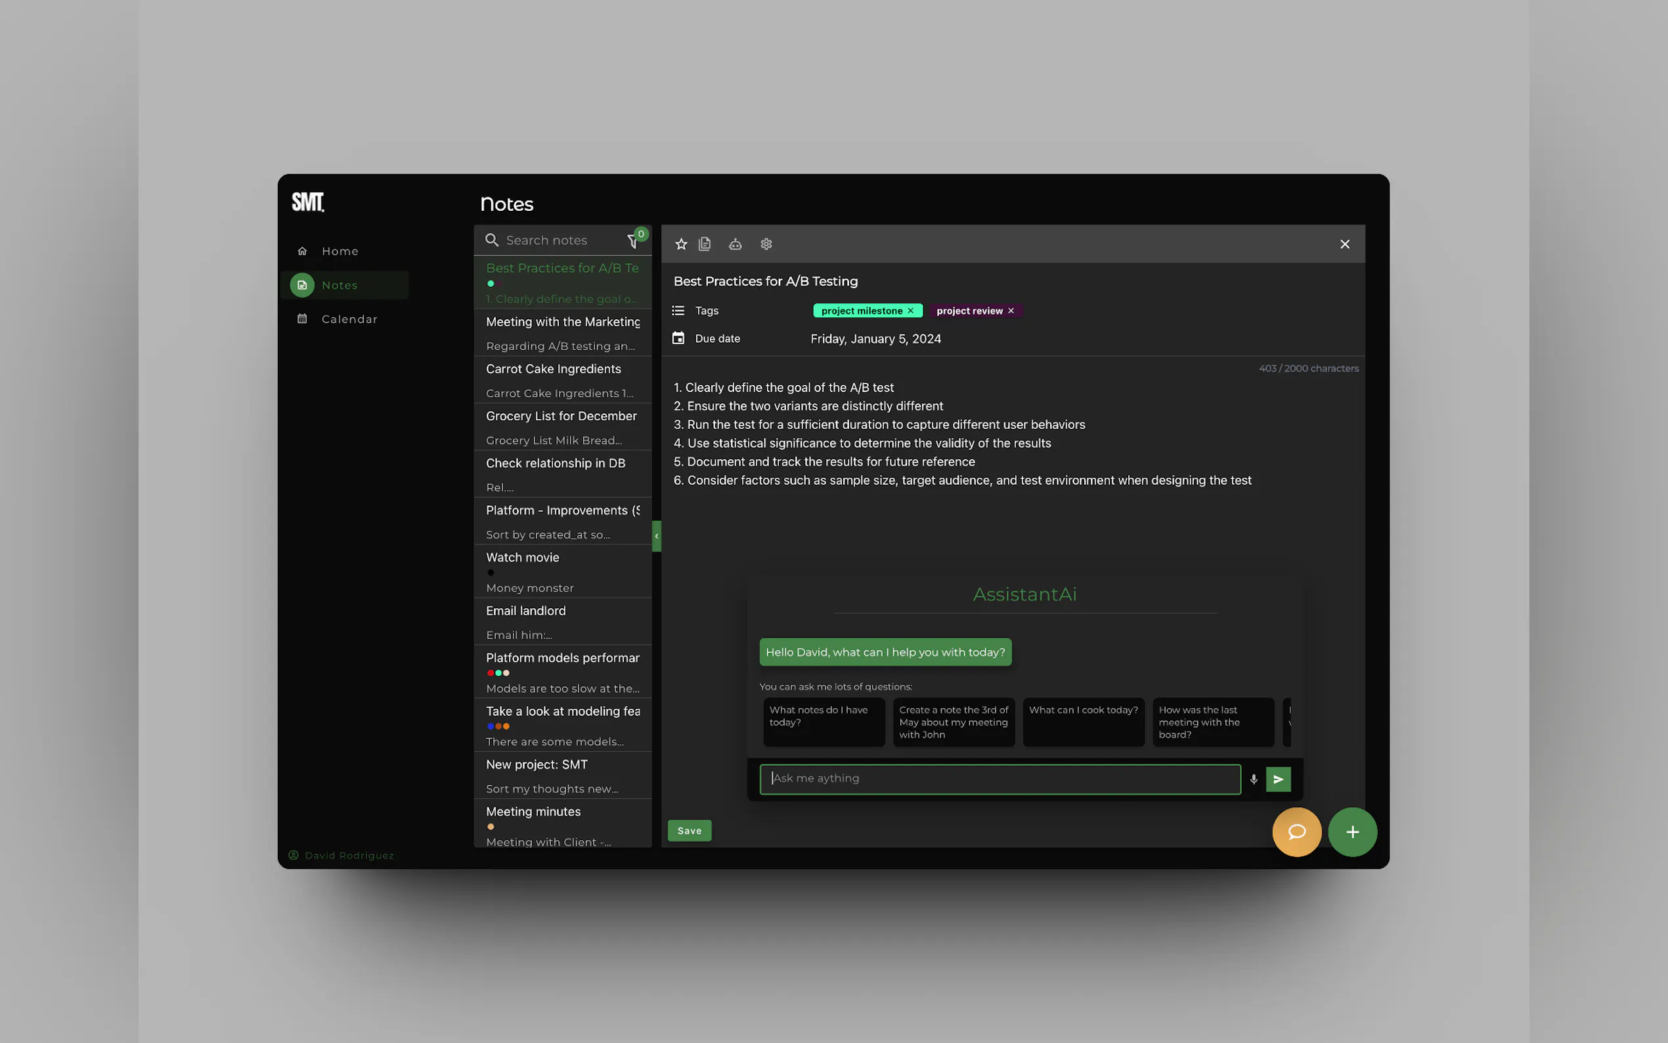Favorite this note with the star icon
Screen dimensions: 1668x1043
681,244
